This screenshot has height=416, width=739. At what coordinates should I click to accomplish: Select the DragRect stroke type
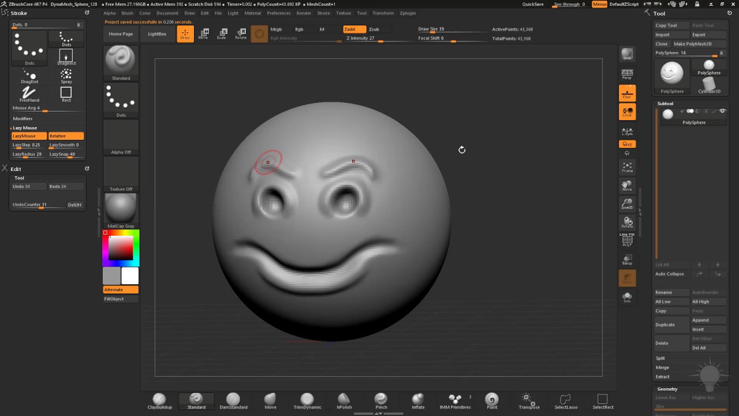click(x=66, y=57)
